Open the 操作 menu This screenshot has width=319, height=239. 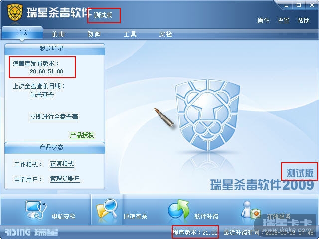263,21
